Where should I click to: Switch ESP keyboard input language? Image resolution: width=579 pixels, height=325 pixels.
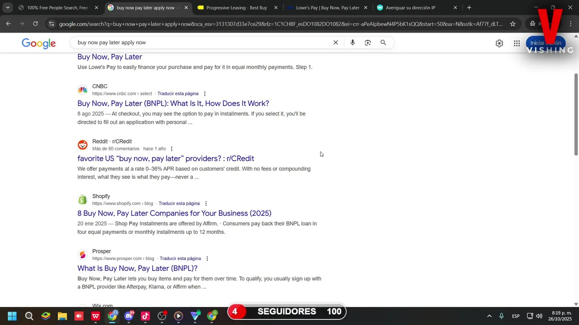(516, 316)
